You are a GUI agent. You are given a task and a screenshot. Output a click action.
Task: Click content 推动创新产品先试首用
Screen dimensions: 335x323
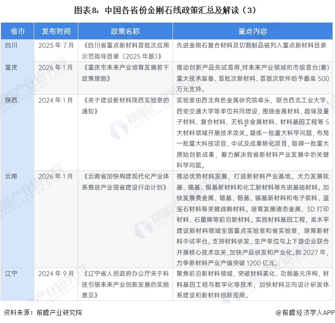(x=253, y=78)
